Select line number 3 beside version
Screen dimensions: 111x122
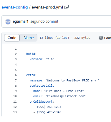pos(16,59)
